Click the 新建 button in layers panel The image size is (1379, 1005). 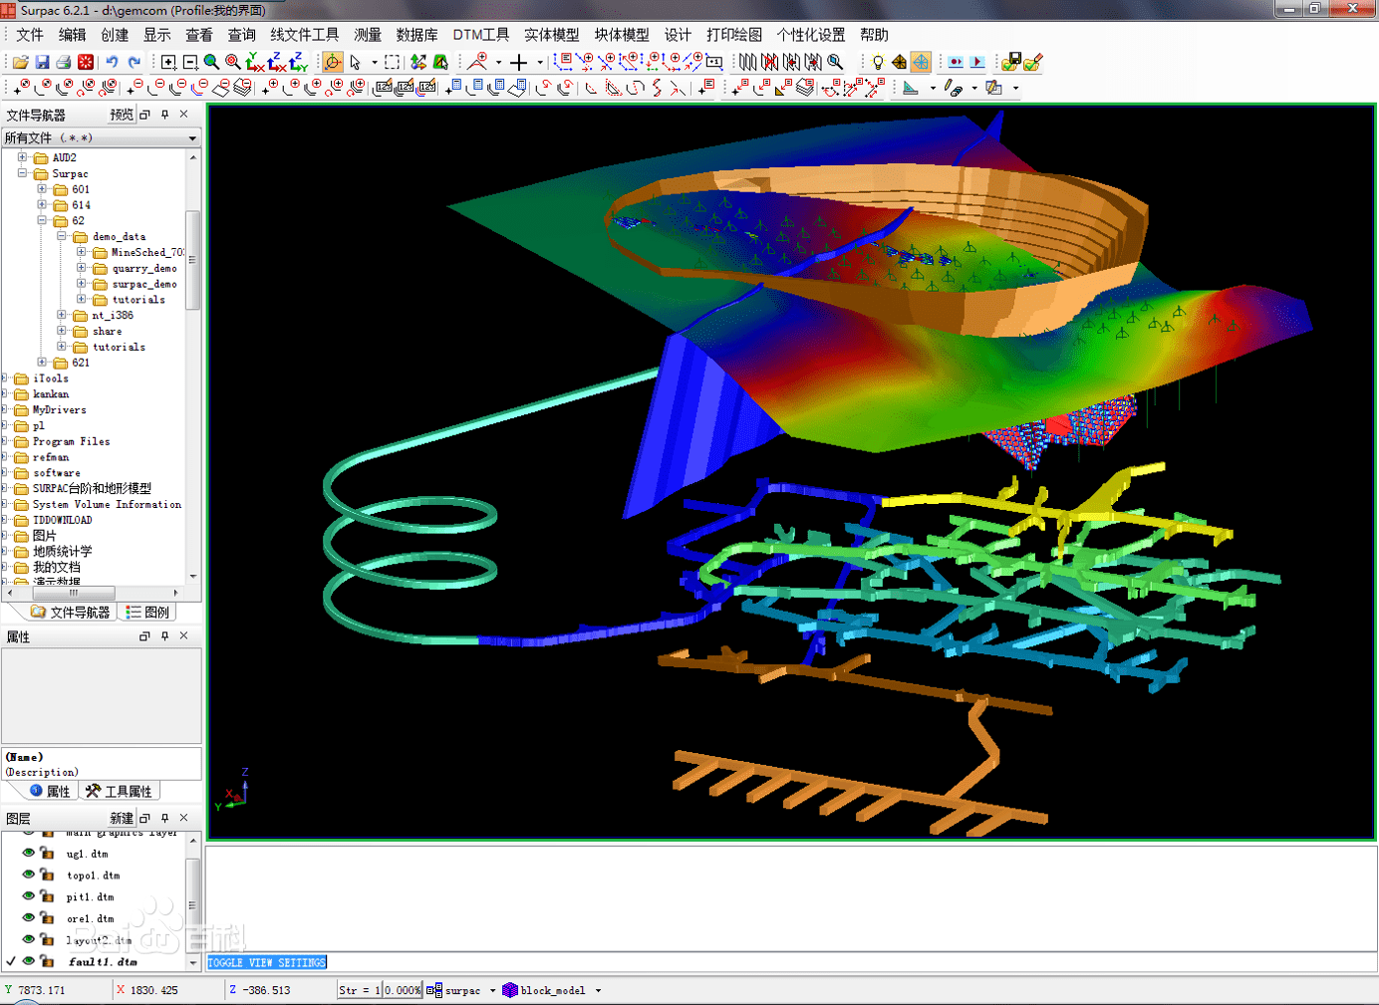(121, 818)
